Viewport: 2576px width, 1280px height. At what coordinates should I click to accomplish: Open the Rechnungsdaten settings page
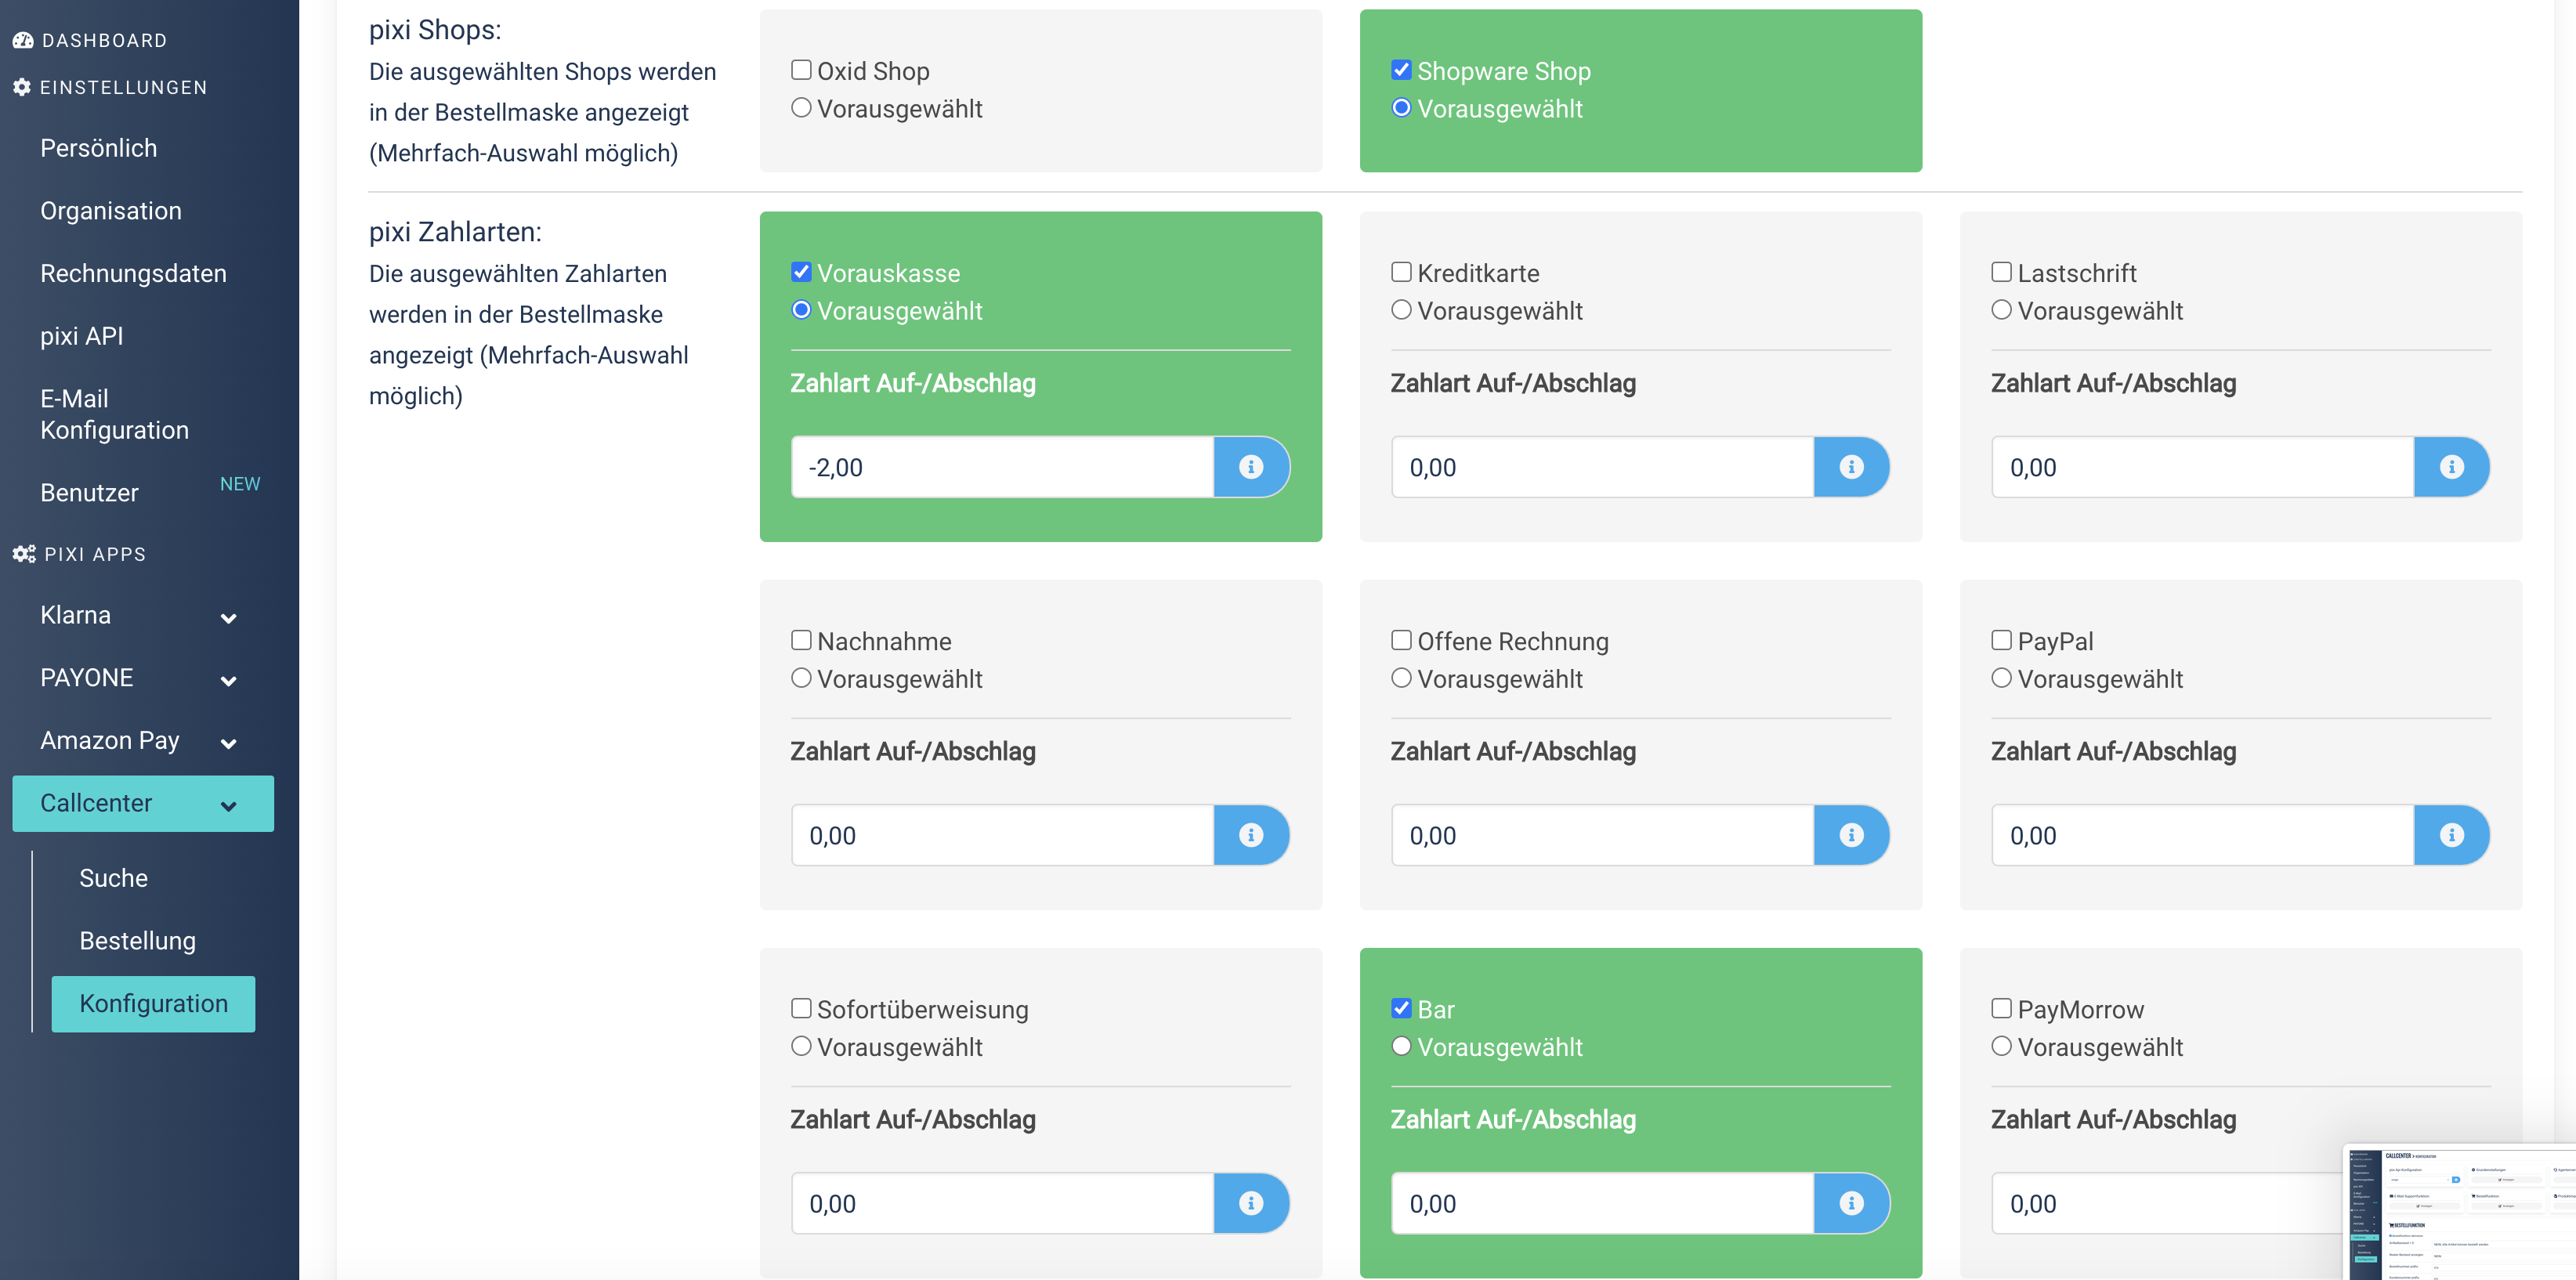pos(133,273)
